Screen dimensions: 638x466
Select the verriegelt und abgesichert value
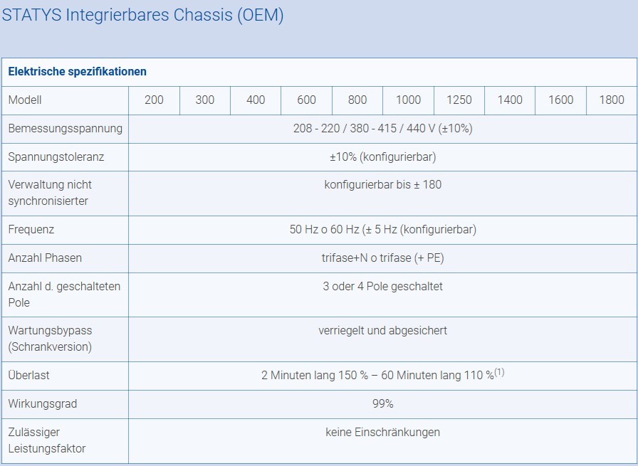click(x=382, y=331)
